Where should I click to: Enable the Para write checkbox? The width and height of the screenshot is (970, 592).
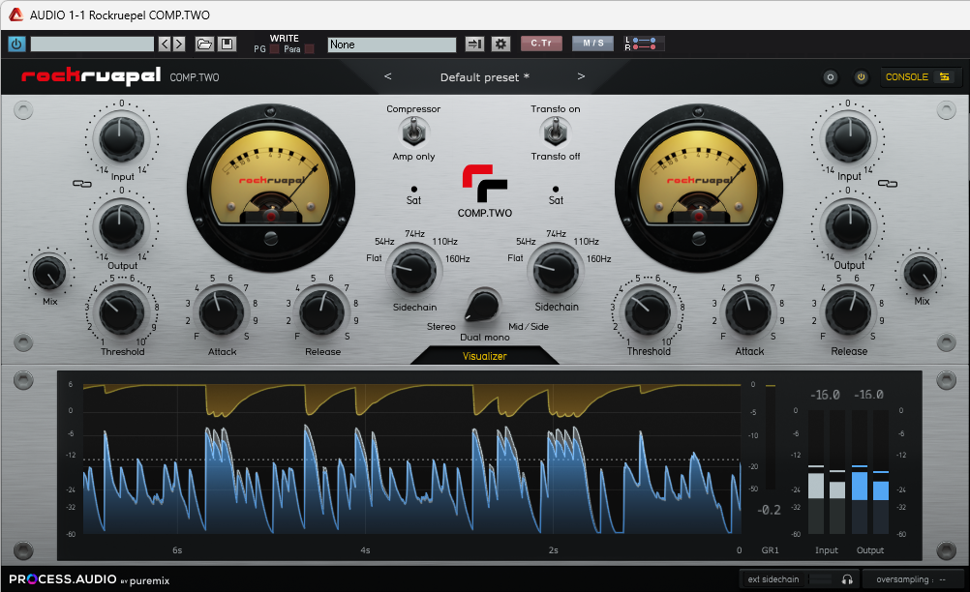310,48
